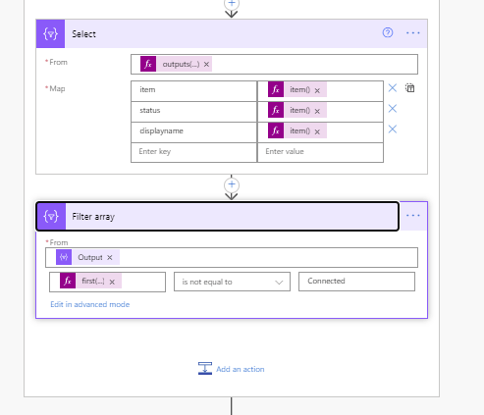Open help for the Select action
The height and width of the screenshot is (415, 484).
[x=388, y=32]
